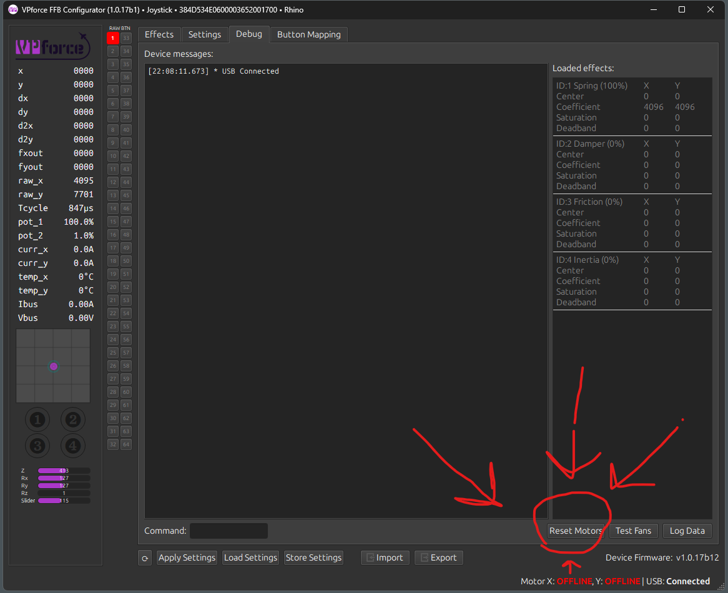Click the raw_y value 7701
This screenshot has width=728, height=593.
84,194
